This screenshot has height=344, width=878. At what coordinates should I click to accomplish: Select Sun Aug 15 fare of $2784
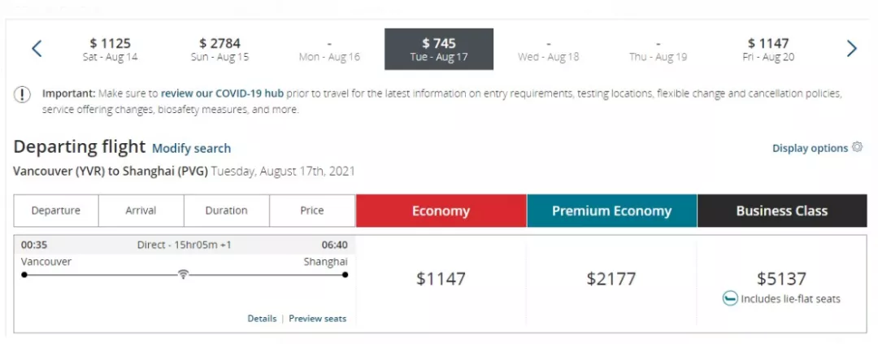(x=220, y=50)
